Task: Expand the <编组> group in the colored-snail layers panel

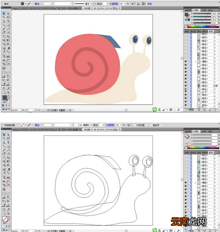Action: pyautogui.click(x=195, y=62)
